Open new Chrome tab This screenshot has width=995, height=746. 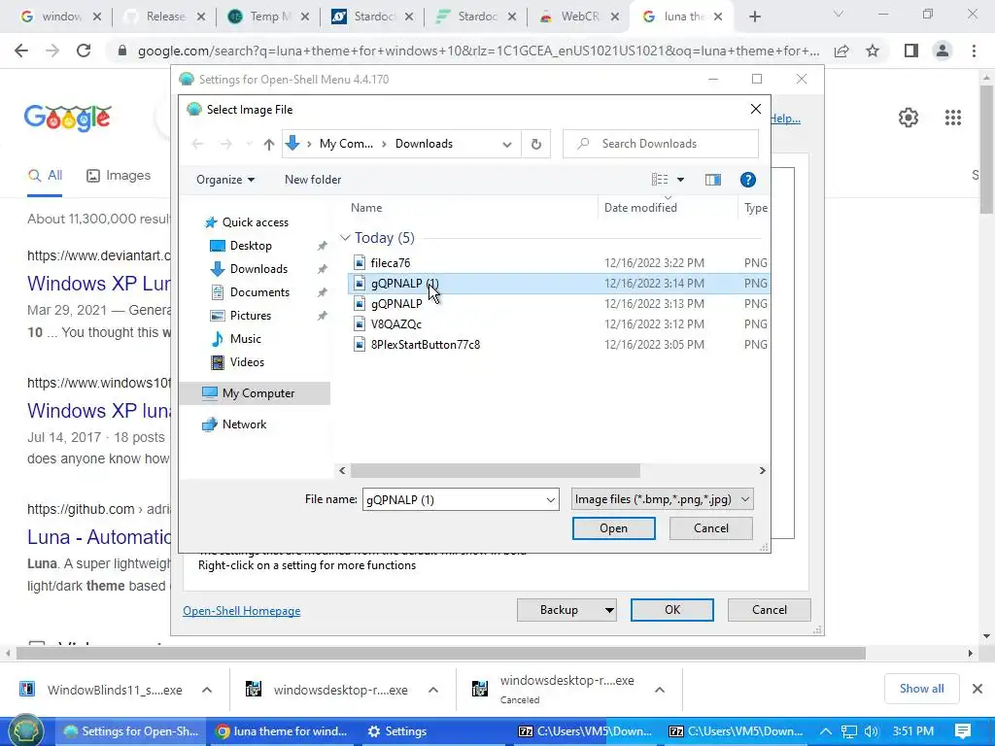coord(754,17)
